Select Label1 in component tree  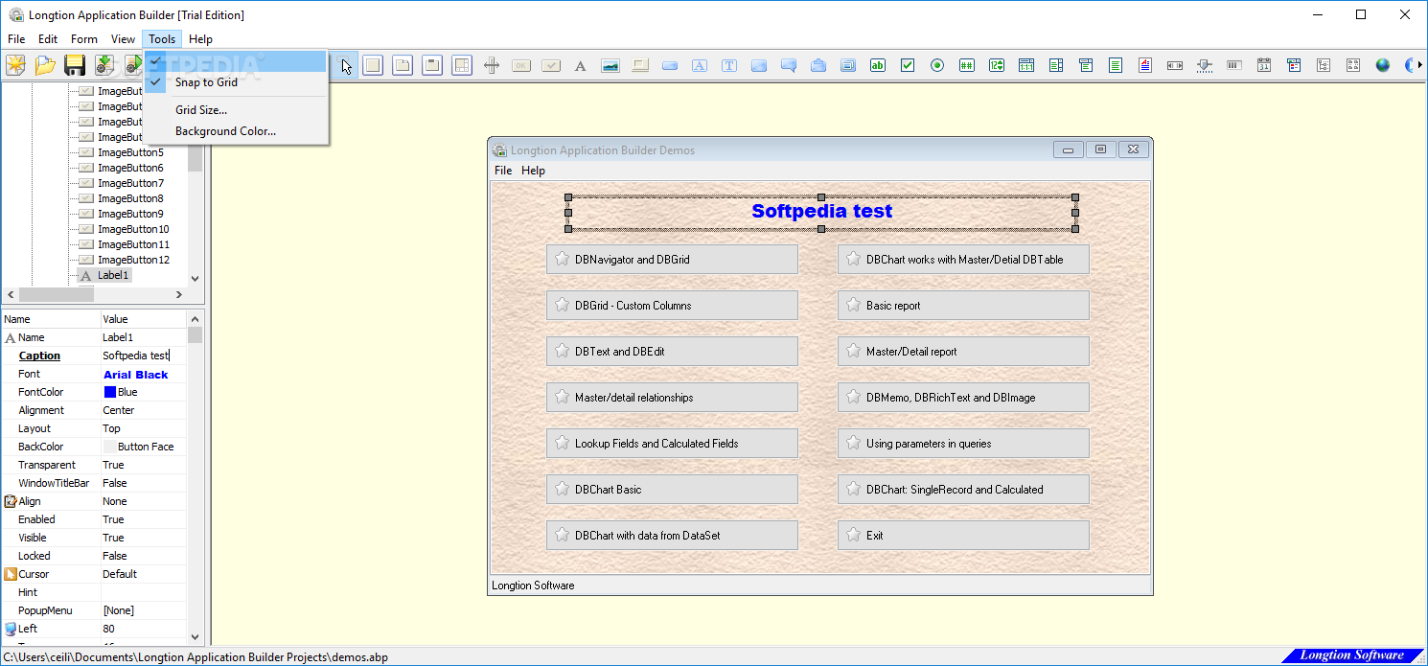113,275
